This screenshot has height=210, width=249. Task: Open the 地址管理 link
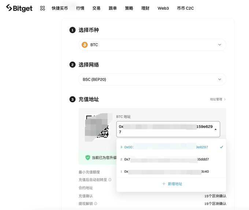218,99
